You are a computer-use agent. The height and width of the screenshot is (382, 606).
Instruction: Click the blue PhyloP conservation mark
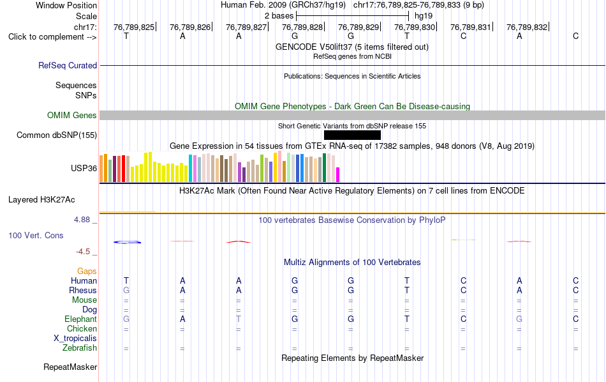point(127,242)
